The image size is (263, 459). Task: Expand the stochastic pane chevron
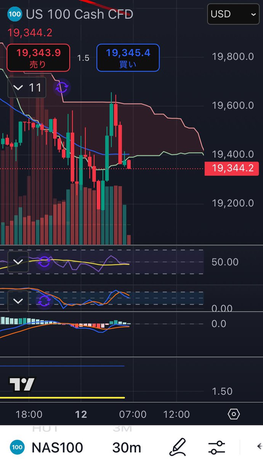(18, 301)
